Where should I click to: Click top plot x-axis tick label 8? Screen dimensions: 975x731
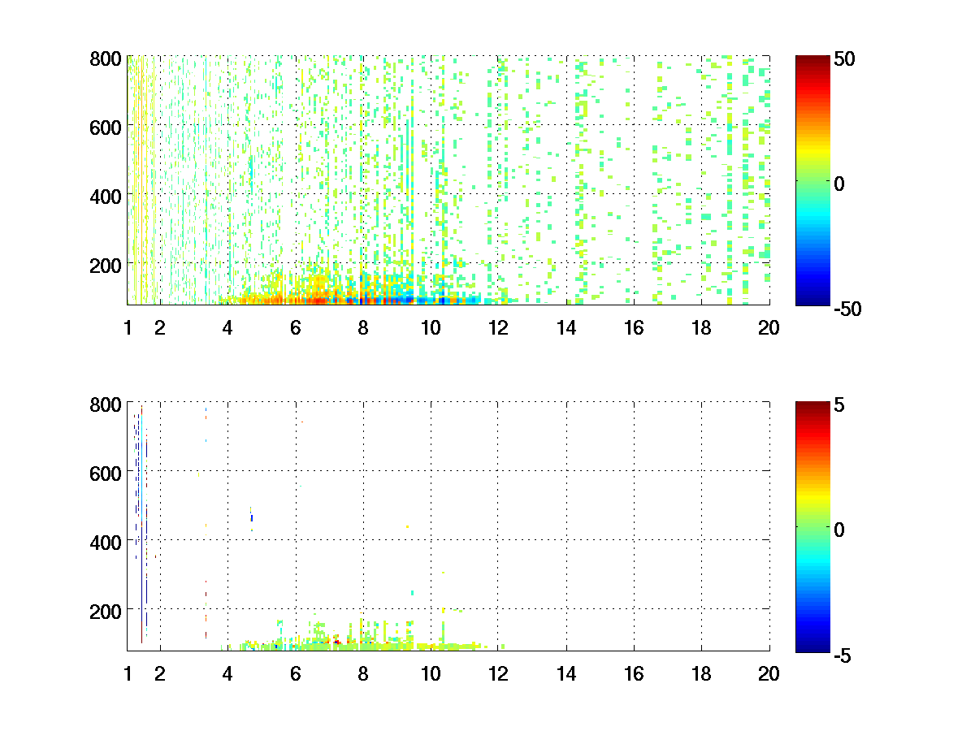click(x=363, y=328)
